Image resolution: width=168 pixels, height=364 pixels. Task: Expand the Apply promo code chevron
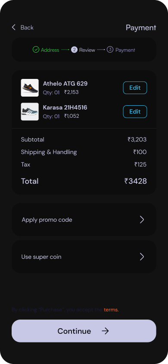142,220
